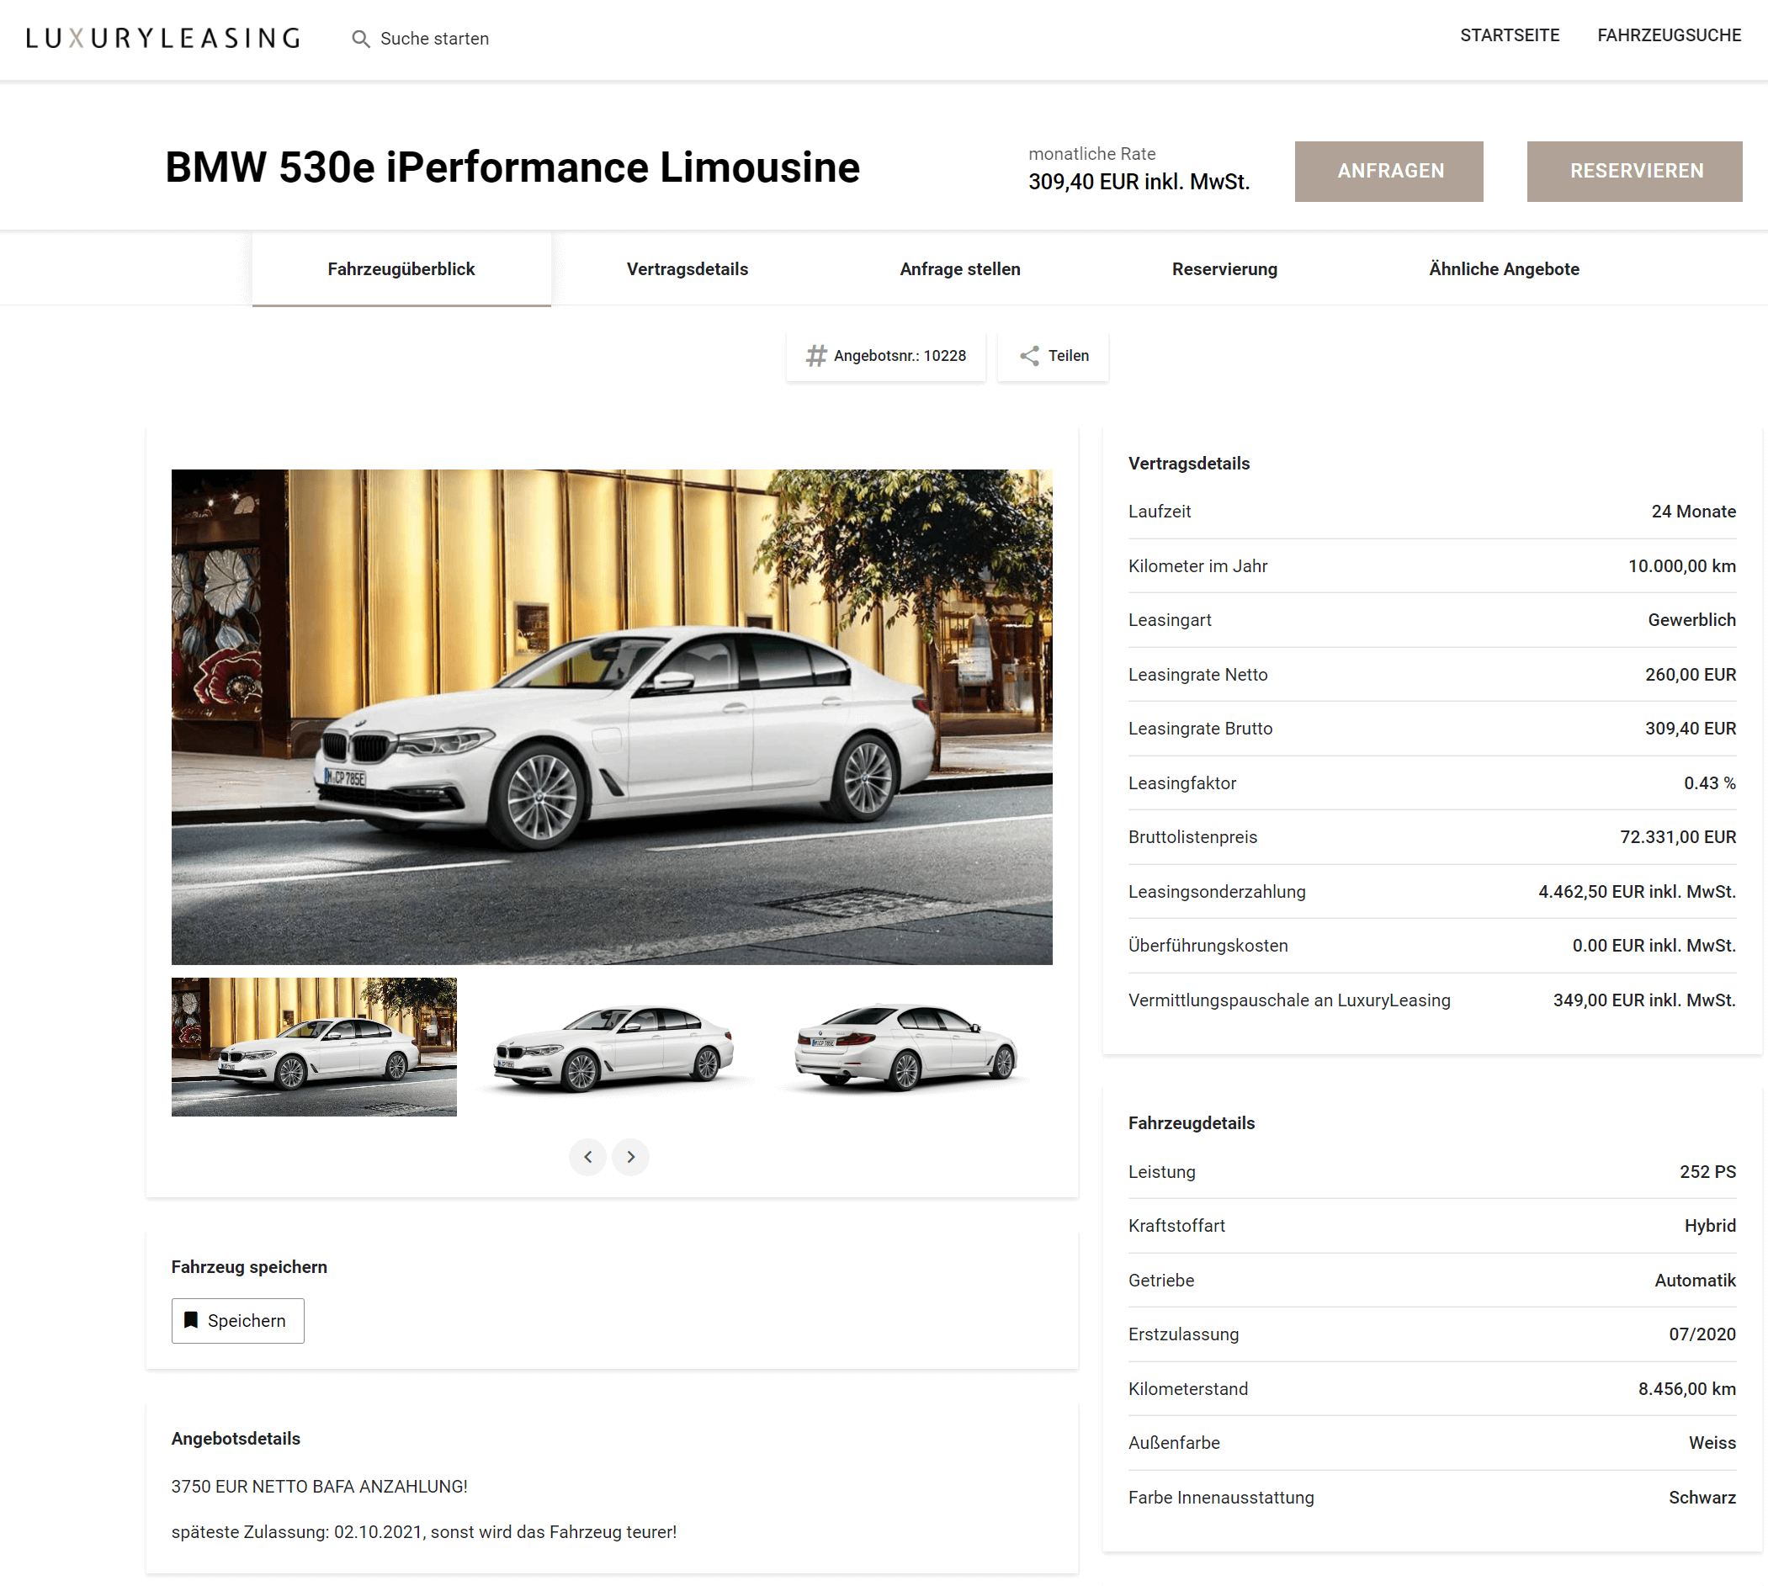Go to the Reservierung tab
1768x1586 pixels.
[1224, 269]
